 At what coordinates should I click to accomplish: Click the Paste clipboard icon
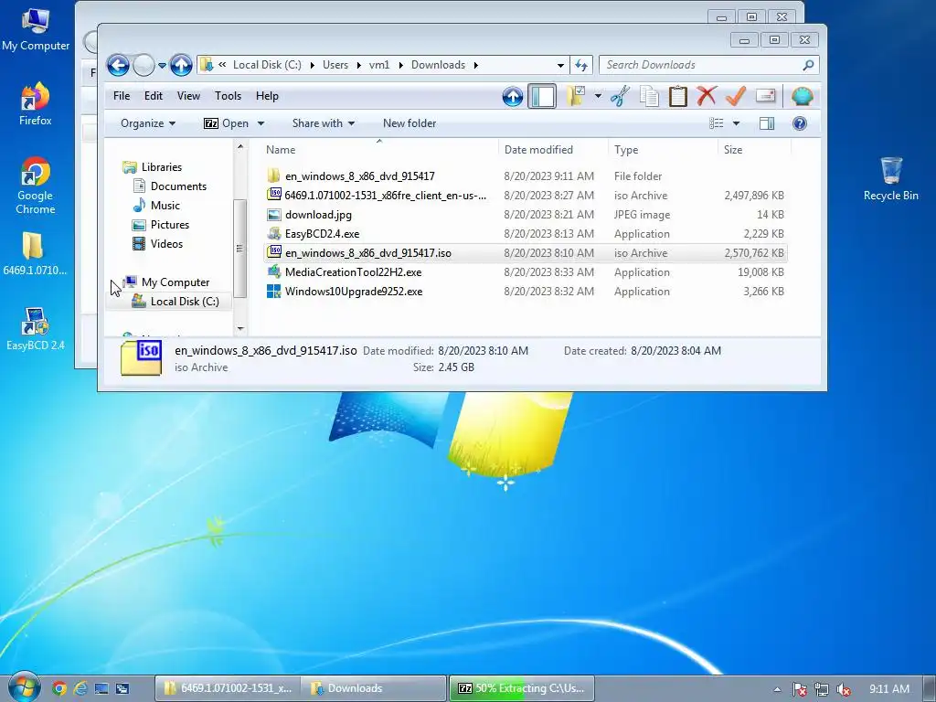click(677, 96)
